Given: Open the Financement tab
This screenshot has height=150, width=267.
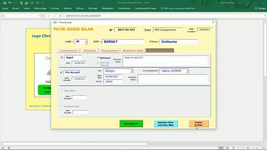Looking at the screenshot, I should [109, 50].
